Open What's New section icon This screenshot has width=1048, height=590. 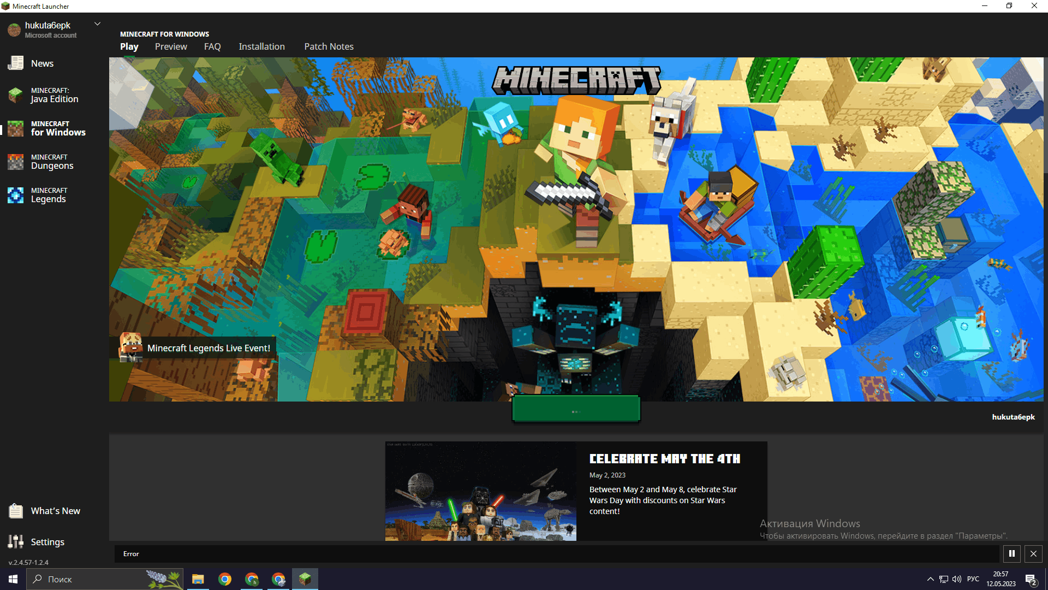(15, 511)
